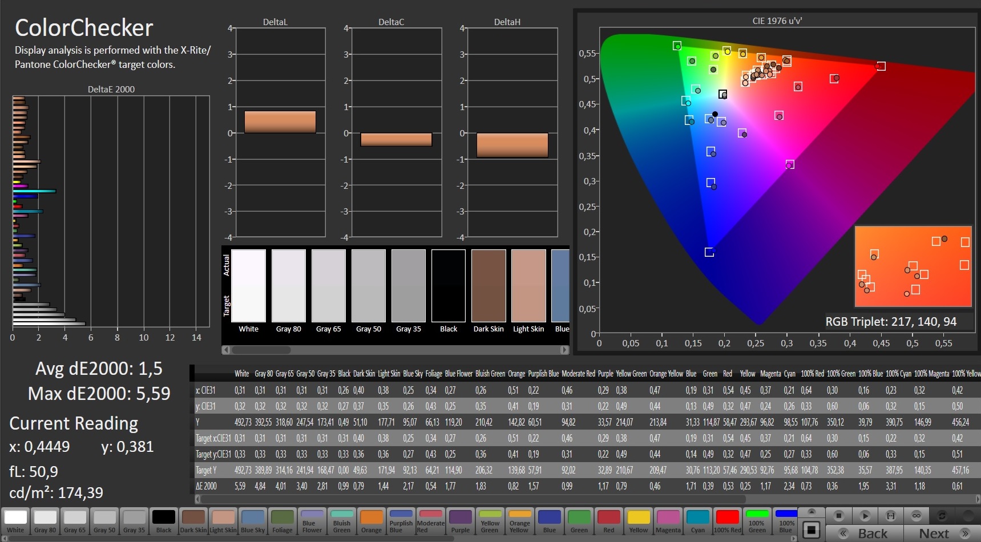Select the Magenta color patch button

(668, 521)
